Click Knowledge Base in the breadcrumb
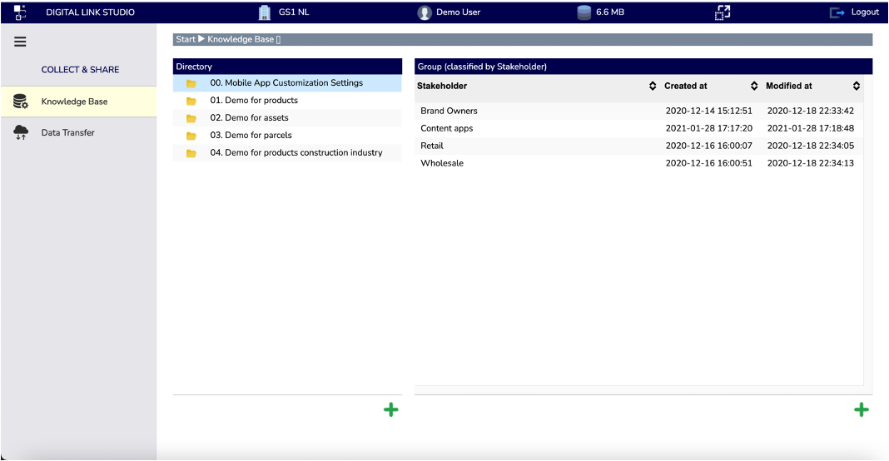Screen dimensions: 889x461 pos(241,39)
